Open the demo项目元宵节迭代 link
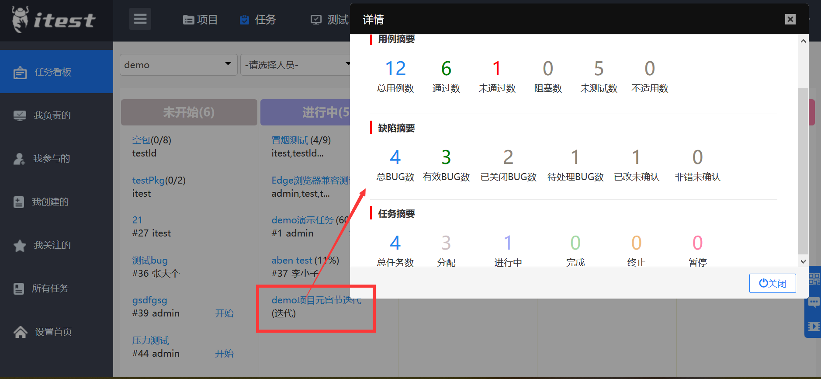 316,300
